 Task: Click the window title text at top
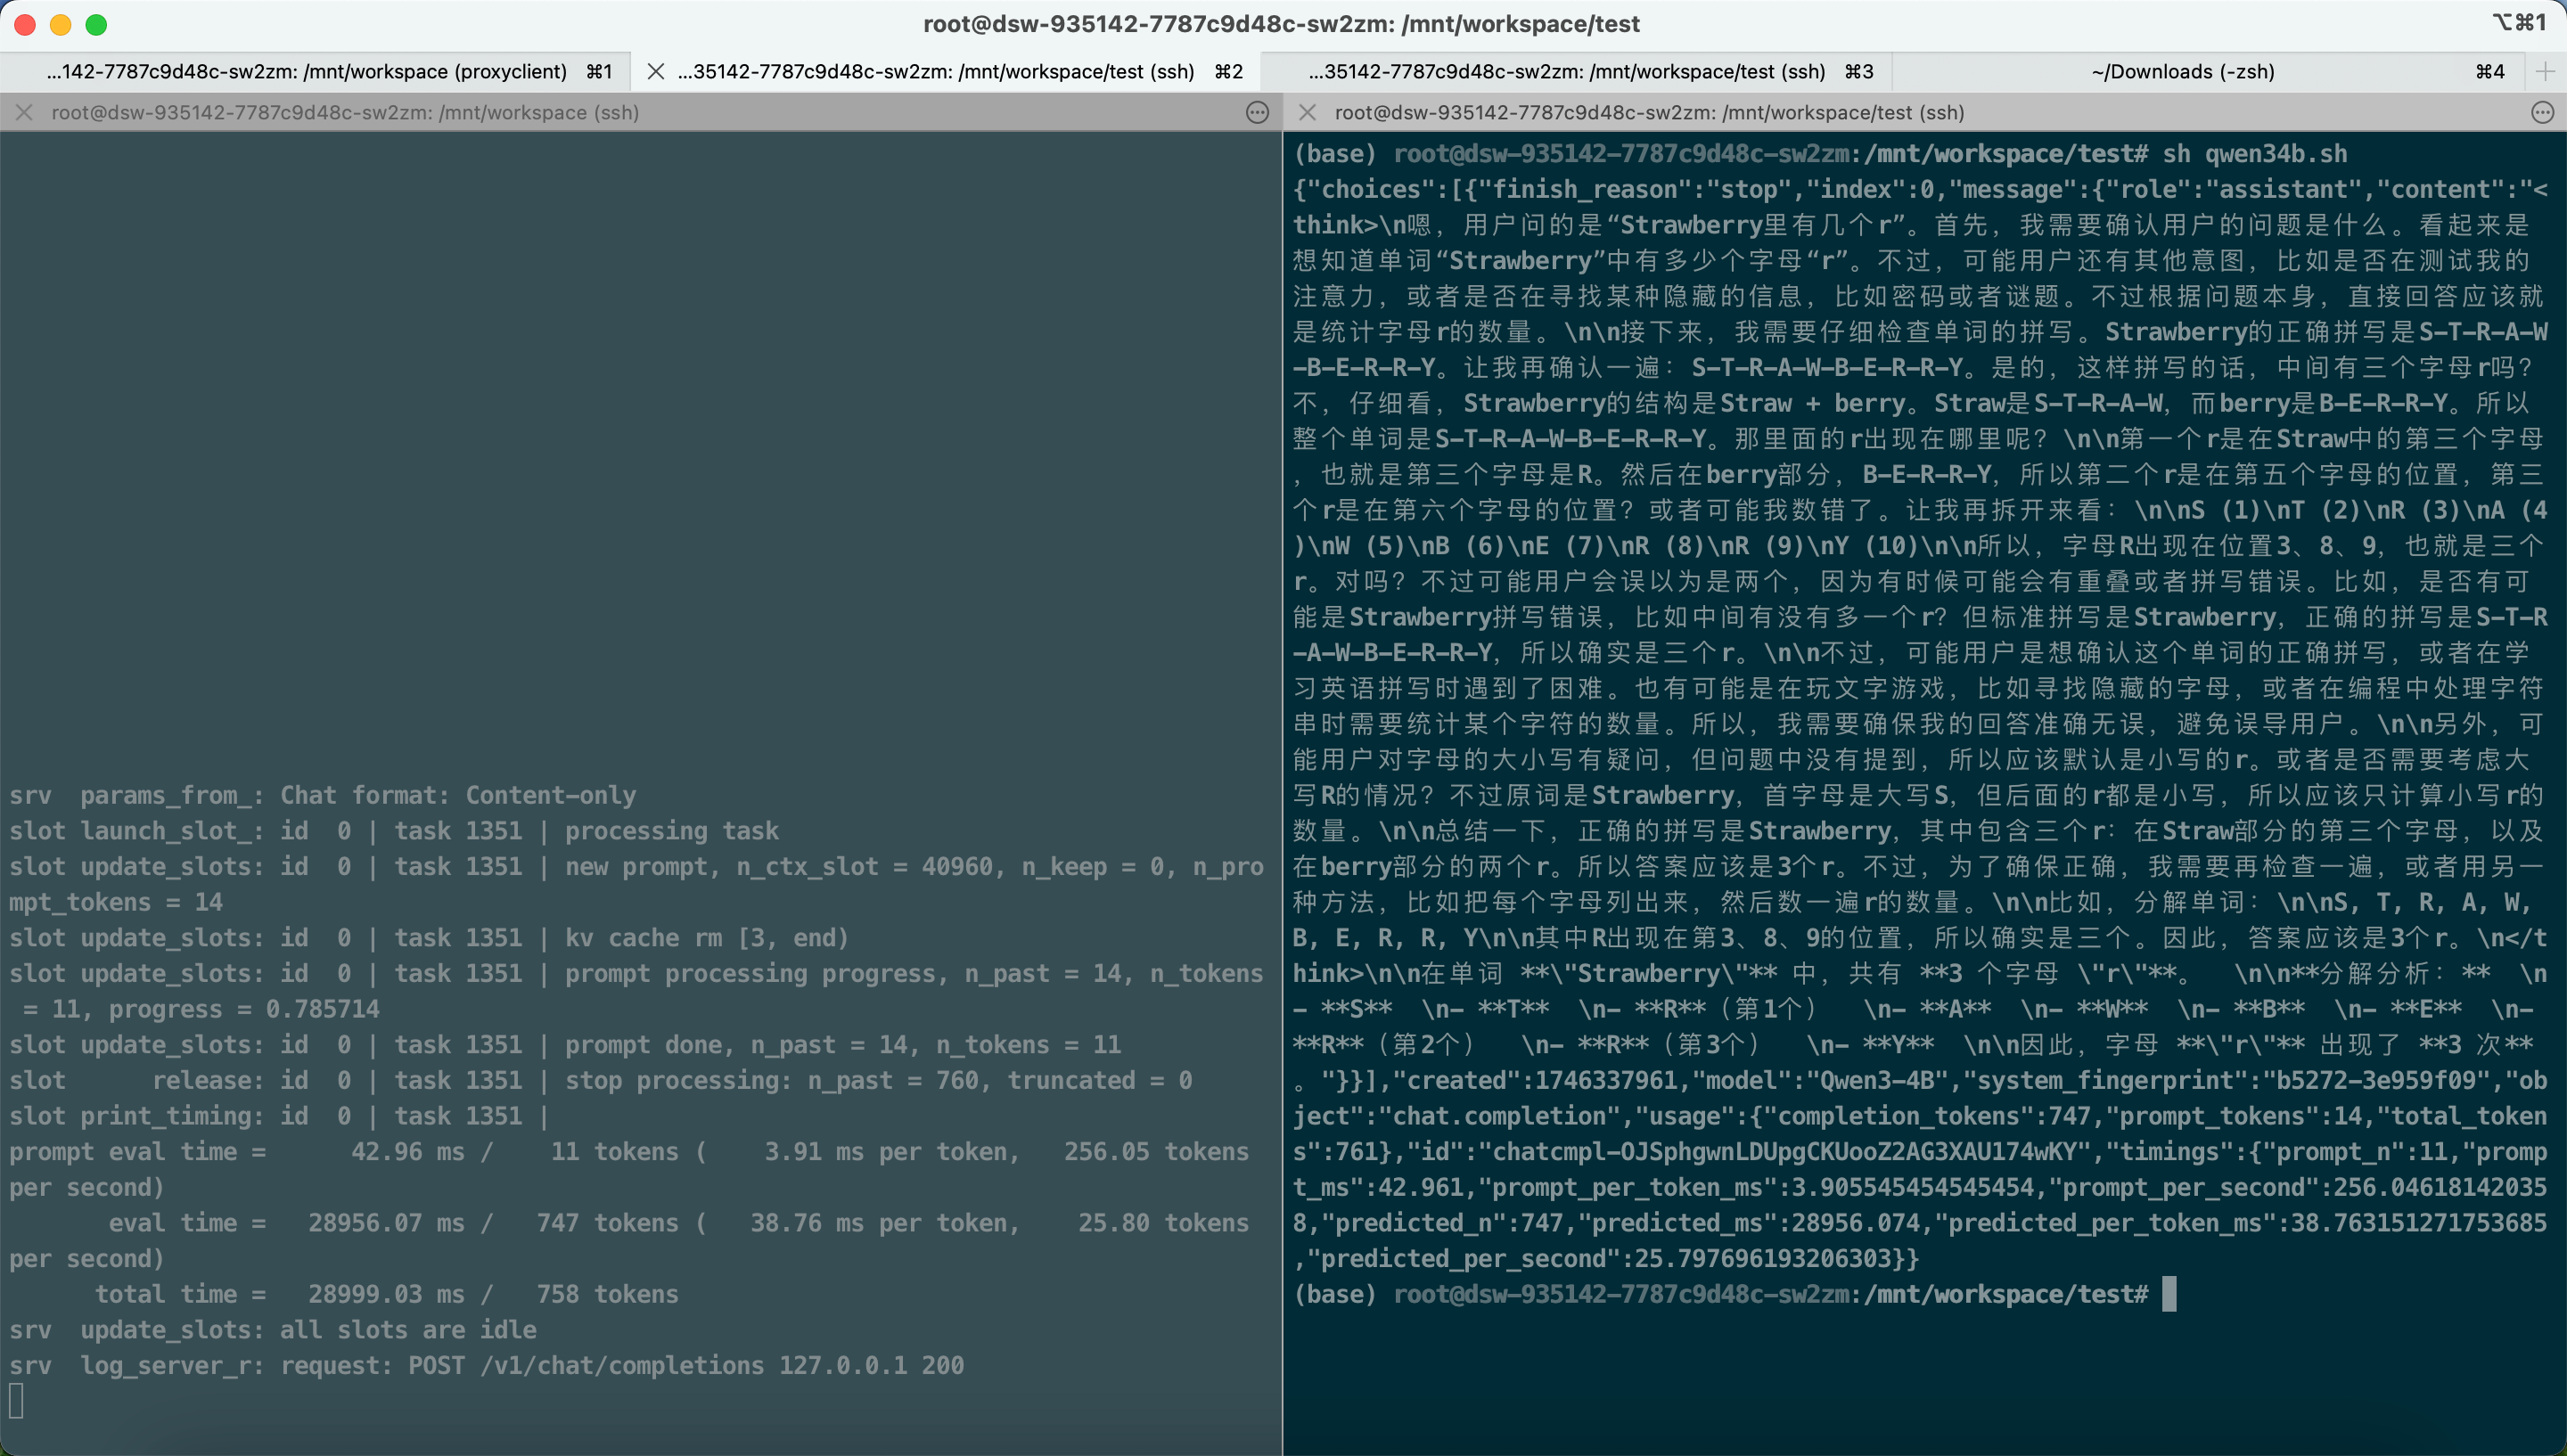1281,24
